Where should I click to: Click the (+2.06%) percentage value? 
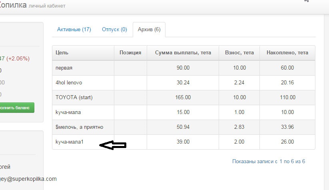[18, 58]
